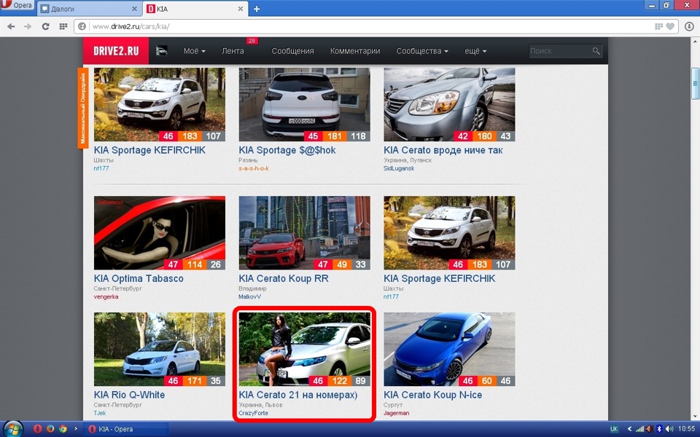
Task: Open a new tab with the plus button
Action: pos(257,9)
